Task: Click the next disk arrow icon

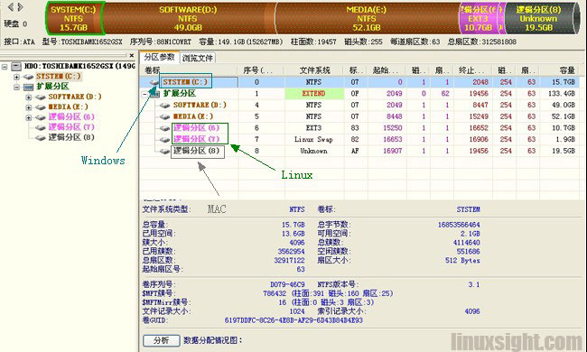Action: [20, 6]
